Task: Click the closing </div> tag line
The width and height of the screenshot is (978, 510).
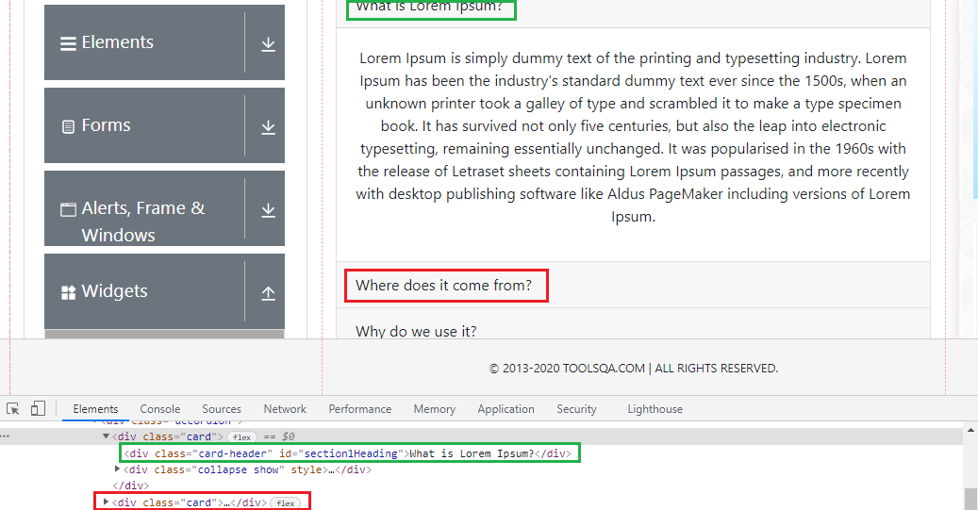Action: click(x=130, y=485)
